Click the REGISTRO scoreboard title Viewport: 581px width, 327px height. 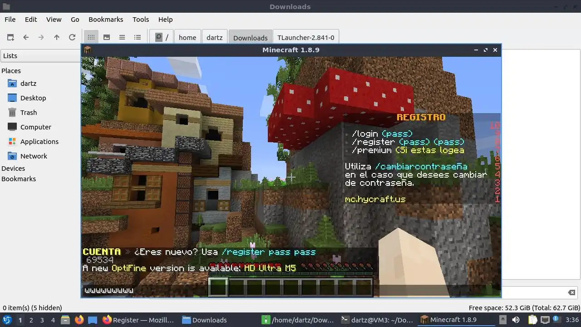[421, 117]
